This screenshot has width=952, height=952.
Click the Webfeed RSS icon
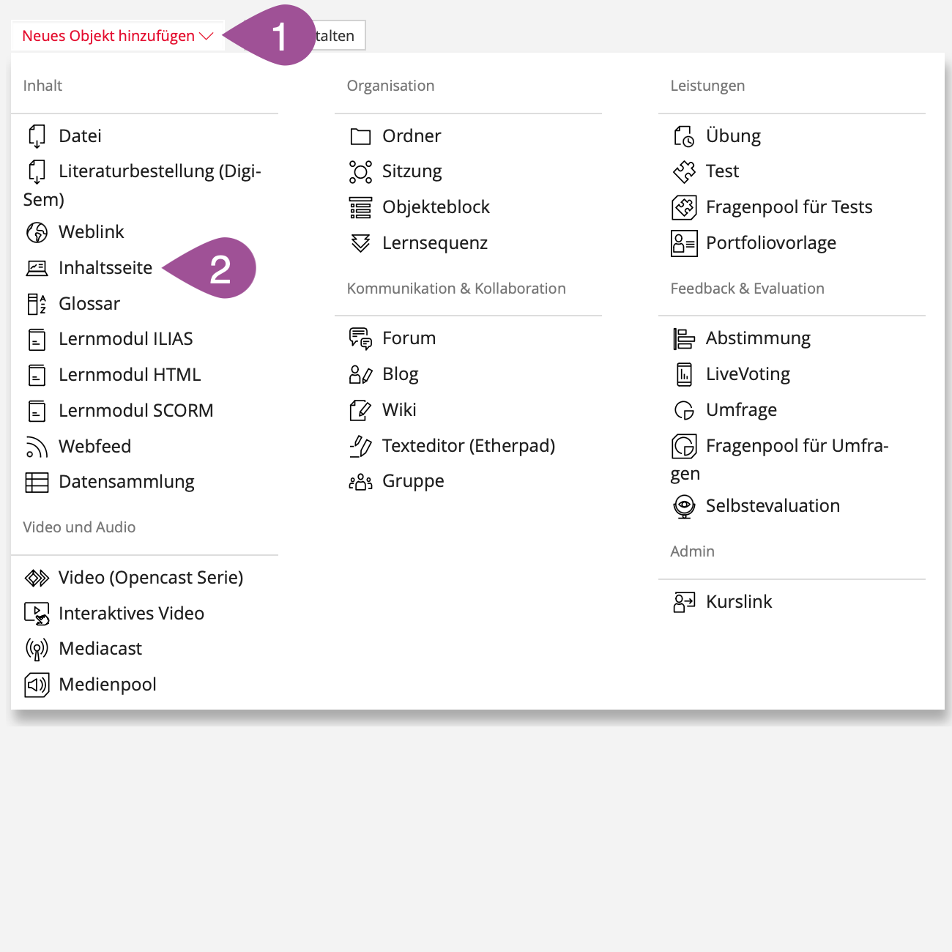click(37, 447)
